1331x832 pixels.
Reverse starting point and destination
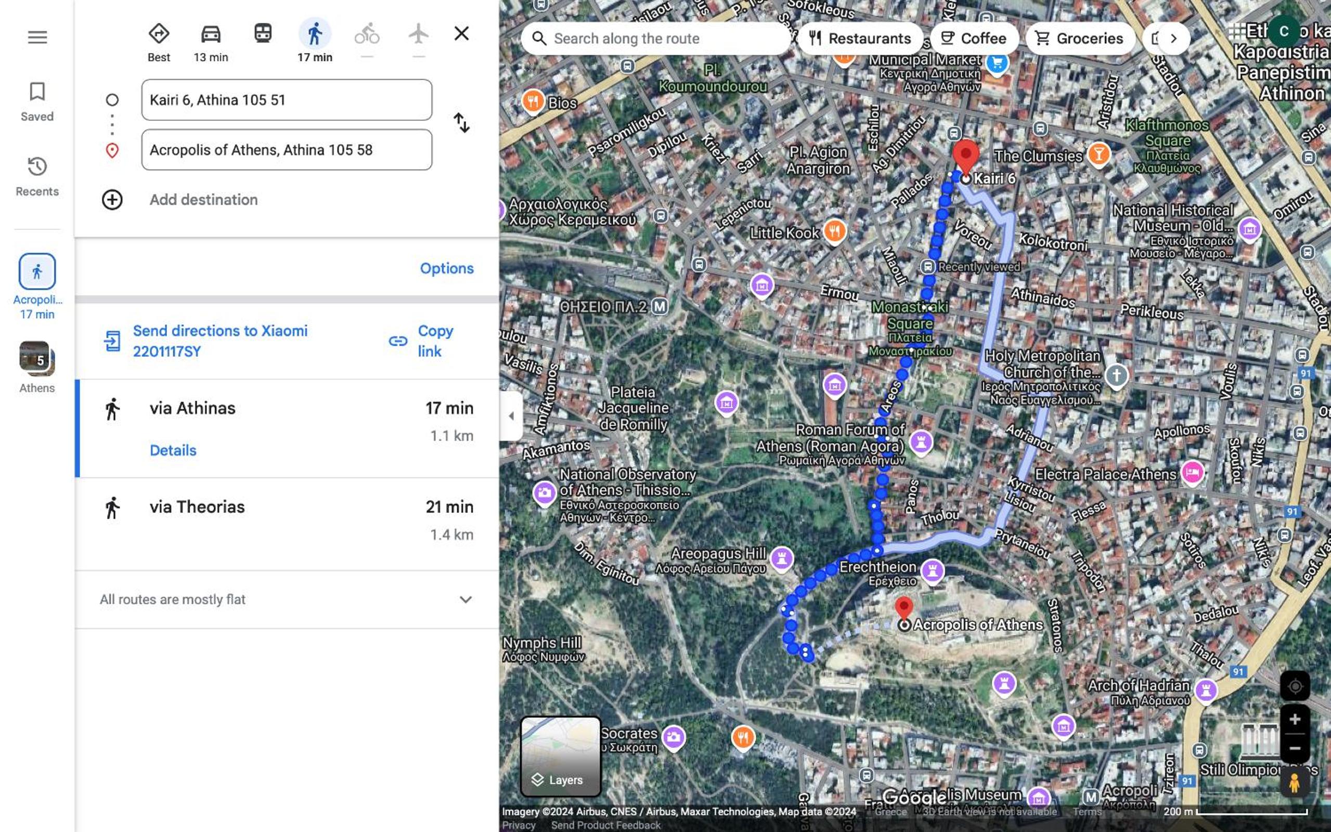coord(461,123)
